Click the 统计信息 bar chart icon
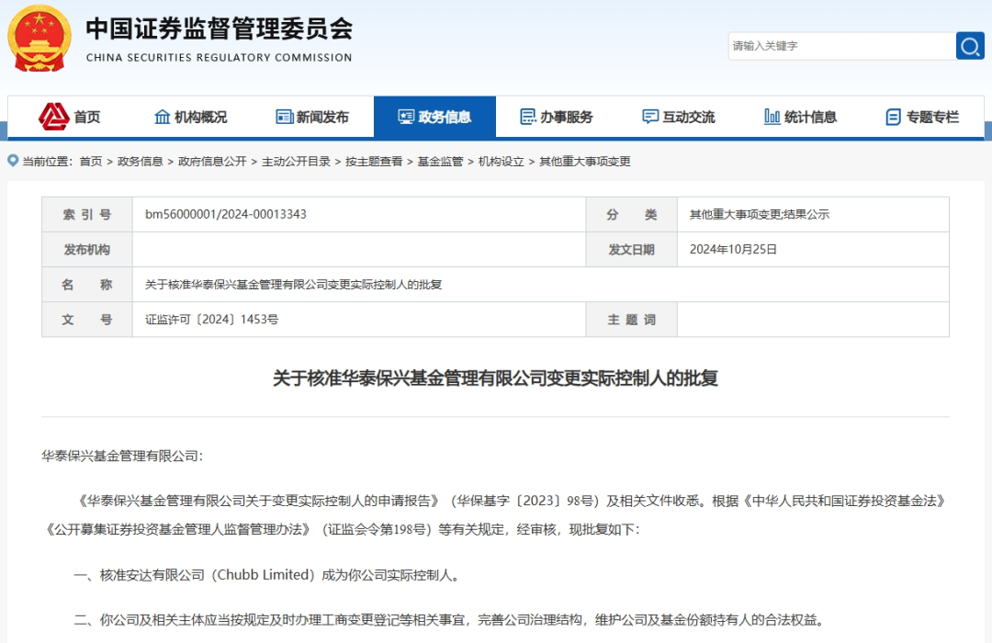The height and width of the screenshot is (643, 992). point(772,117)
